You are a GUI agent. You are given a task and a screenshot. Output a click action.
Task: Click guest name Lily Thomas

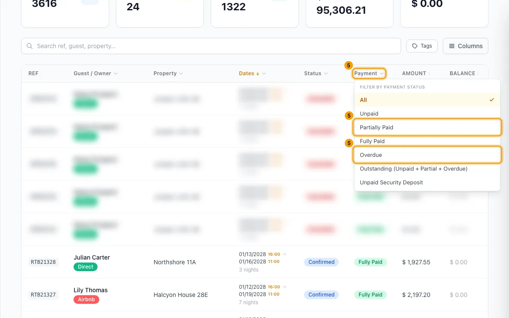tap(91, 290)
